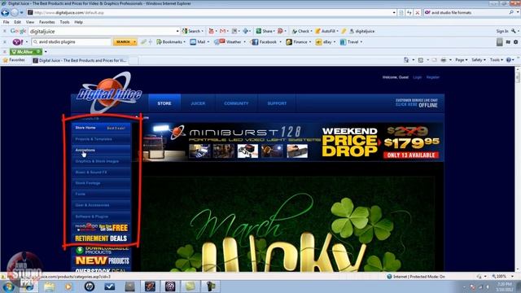
Task: Click the eBay button on Yahoo toolbar
Action: click(x=326, y=42)
